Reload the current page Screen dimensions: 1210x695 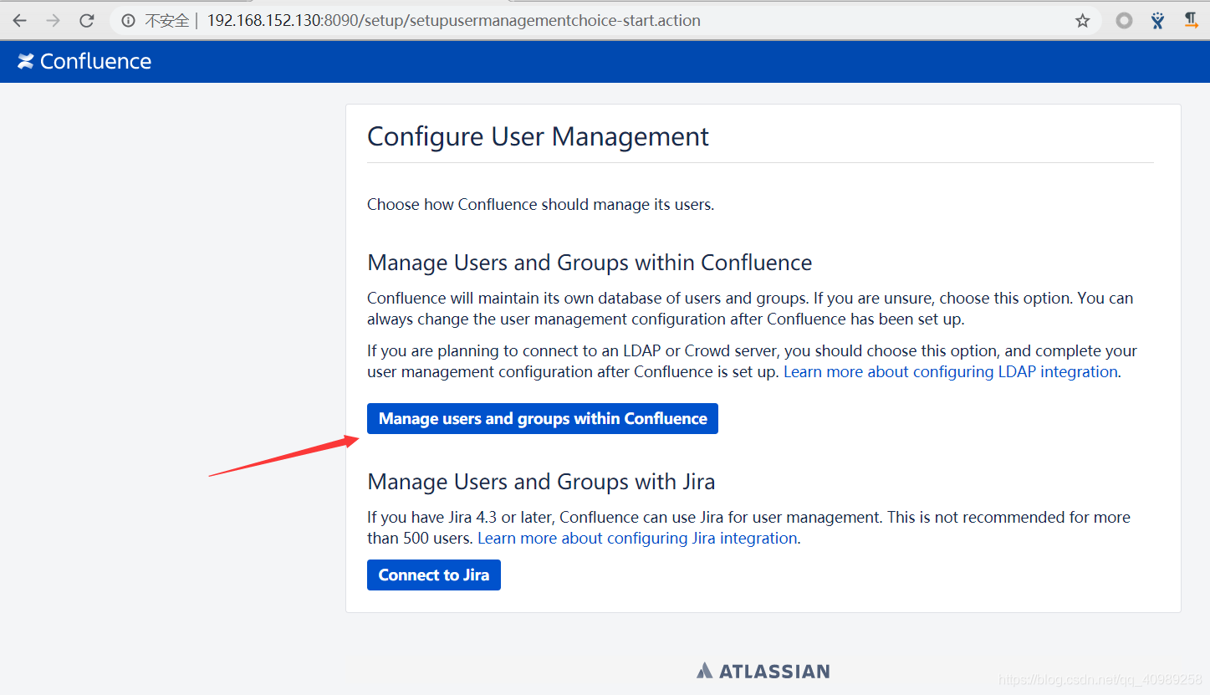[x=87, y=21]
